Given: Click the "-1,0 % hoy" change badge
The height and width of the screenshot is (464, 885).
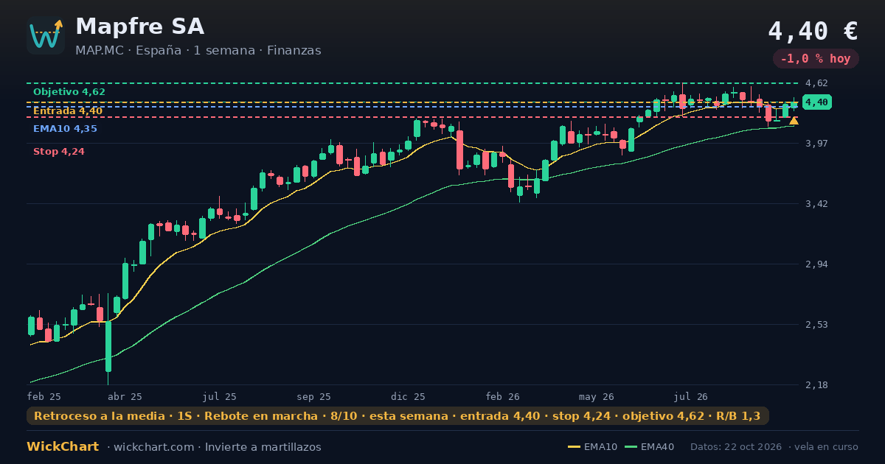Looking at the screenshot, I should pos(816,59).
